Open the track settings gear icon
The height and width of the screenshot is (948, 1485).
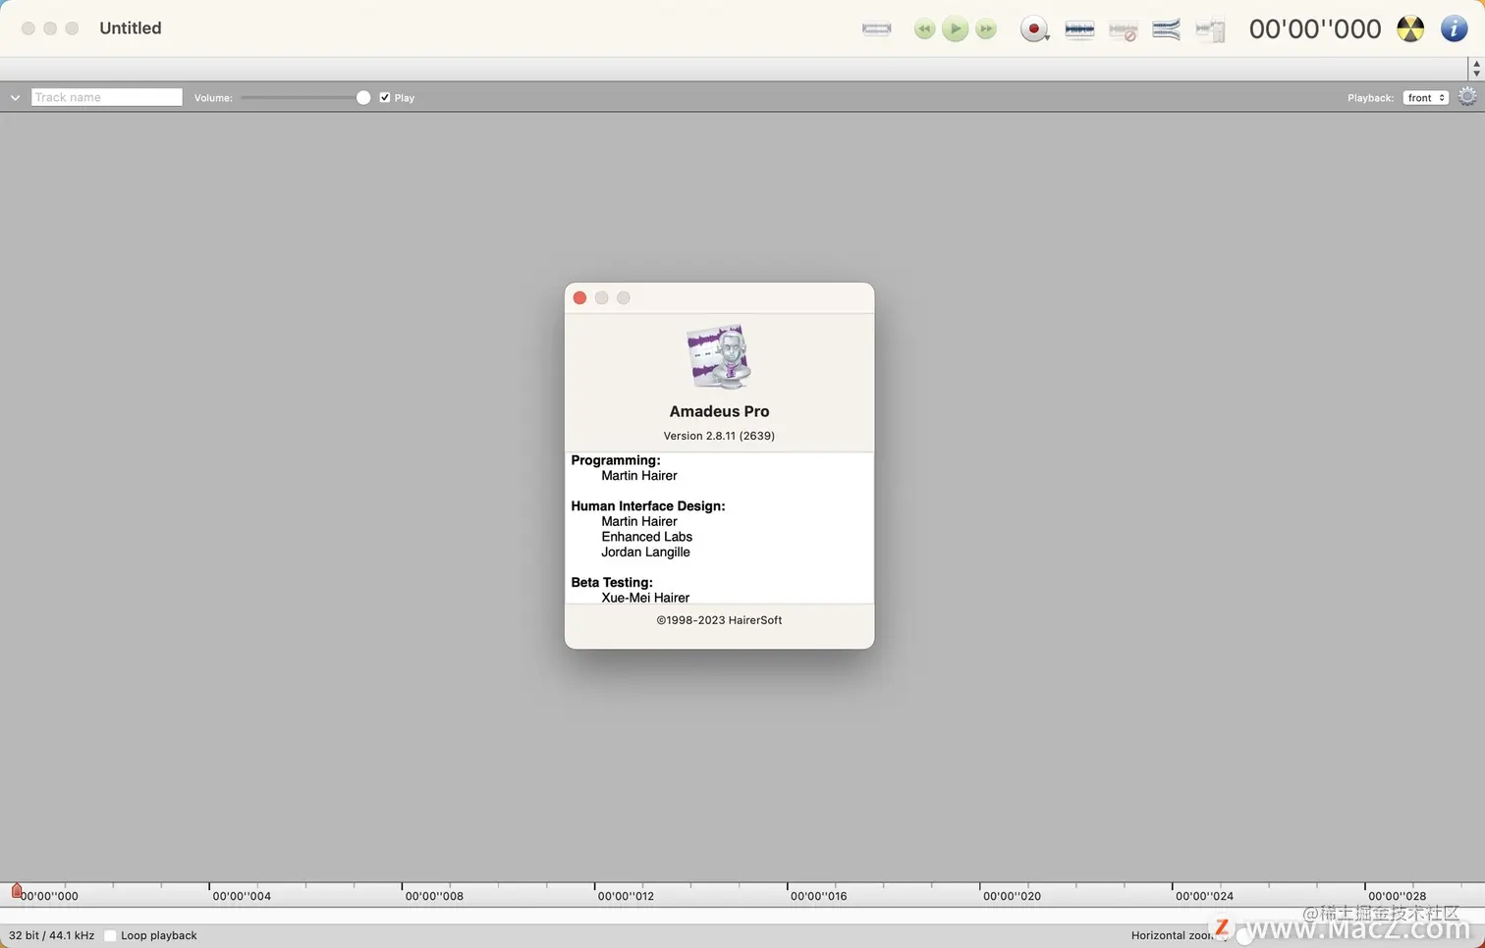(1467, 96)
